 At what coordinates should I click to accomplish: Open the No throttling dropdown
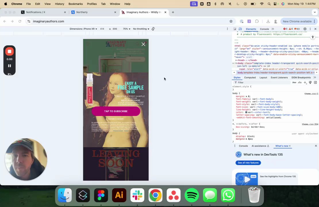point(141,29)
